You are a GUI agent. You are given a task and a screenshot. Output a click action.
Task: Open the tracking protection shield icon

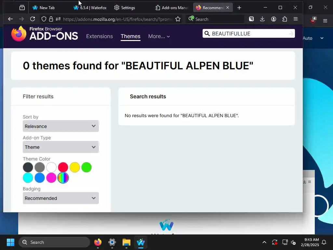[44, 19]
